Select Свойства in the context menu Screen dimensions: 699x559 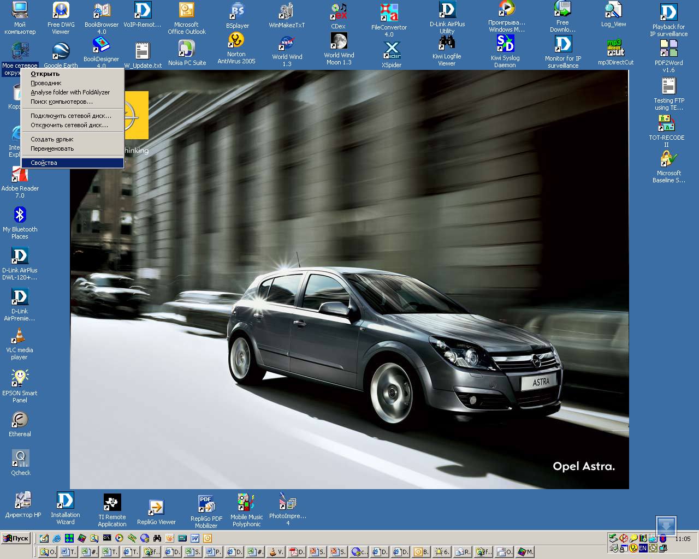point(44,163)
